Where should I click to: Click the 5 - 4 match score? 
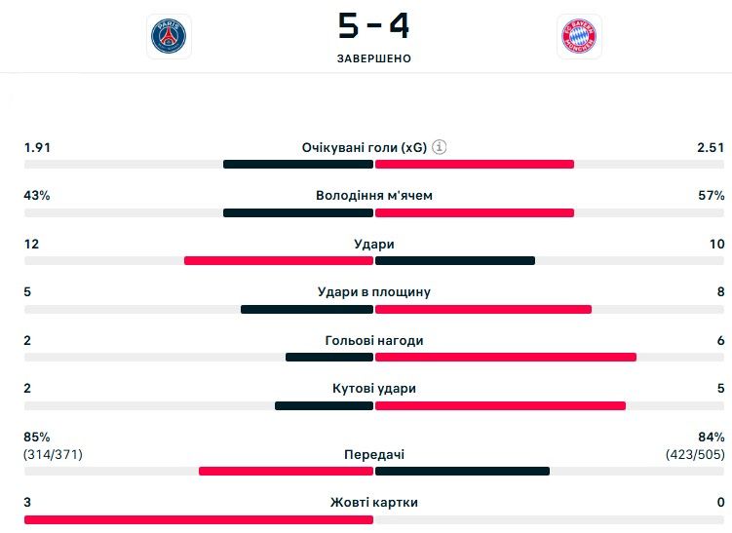373,25
